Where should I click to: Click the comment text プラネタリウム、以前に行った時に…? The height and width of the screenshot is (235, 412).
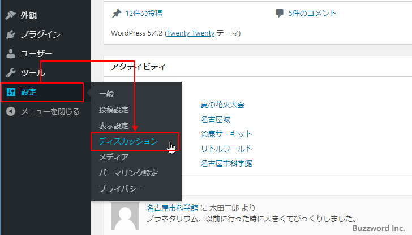tap(252, 219)
